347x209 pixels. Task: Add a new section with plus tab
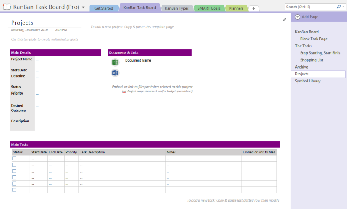click(253, 9)
